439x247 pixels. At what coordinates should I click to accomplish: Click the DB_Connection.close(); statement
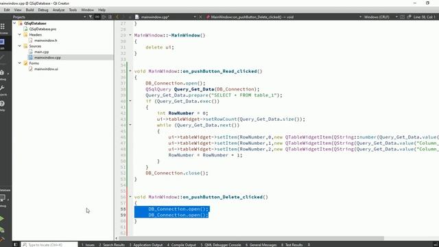(177, 173)
